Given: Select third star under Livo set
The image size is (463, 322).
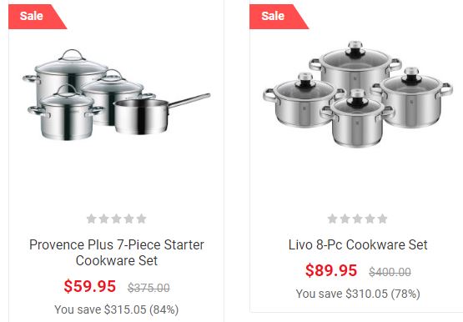Looking at the screenshot, I should point(357,219).
